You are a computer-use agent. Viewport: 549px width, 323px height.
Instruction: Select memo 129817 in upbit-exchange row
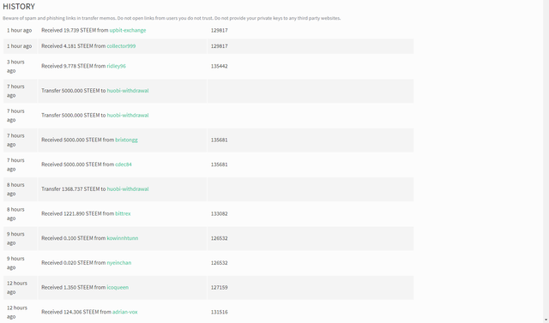click(220, 30)
